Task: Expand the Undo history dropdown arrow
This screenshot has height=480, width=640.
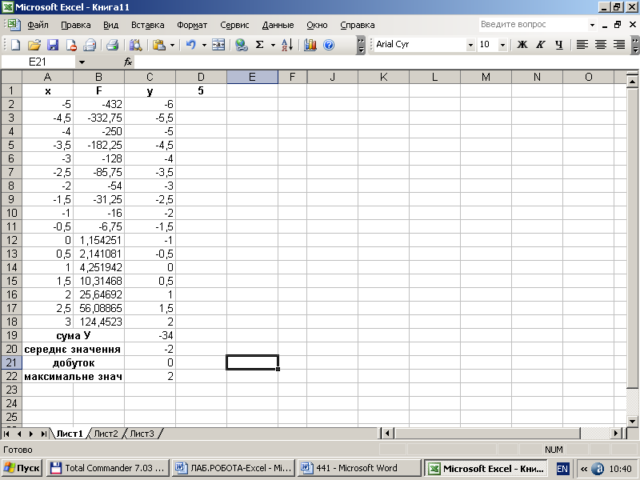Action: pyautogui.click(x=204, y=45)
